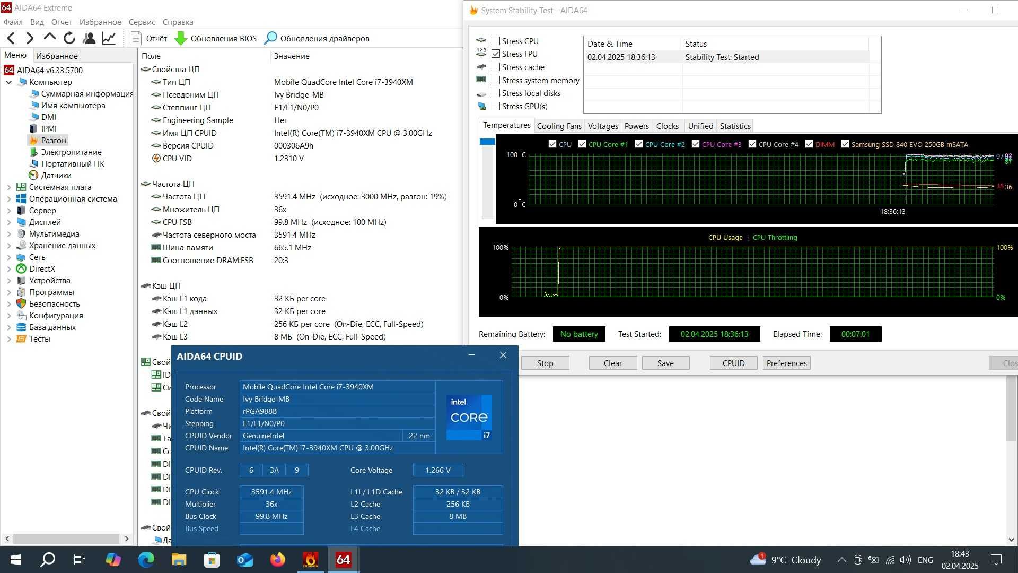Viewport: 1018px width, 573px height.
Task: Click the Значение column header
Action: 292,56
